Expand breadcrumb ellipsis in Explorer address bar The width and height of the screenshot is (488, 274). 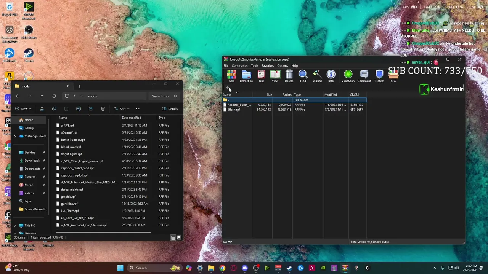tap(82, 96)
